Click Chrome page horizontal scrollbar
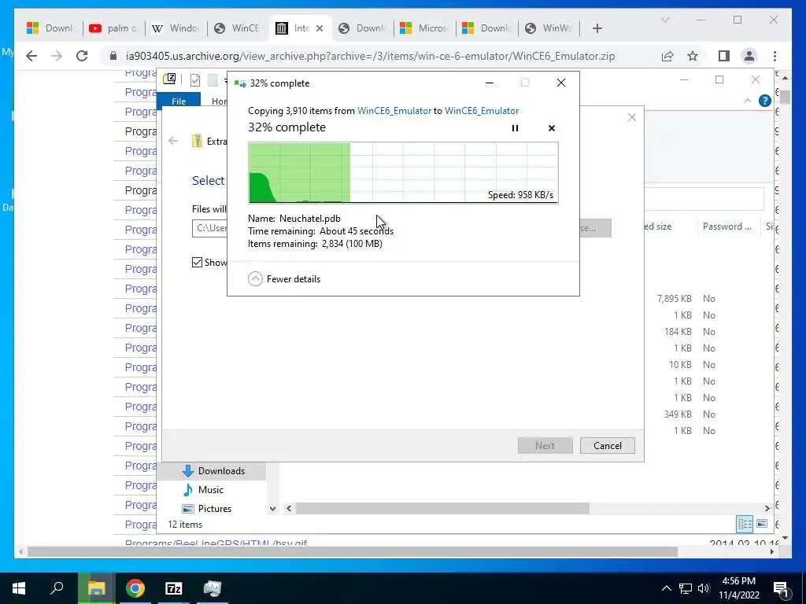806x604 pixels. (352, 551)
